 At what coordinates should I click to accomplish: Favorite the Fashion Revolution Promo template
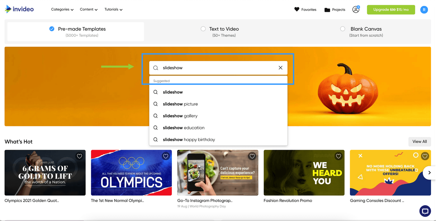(339, 156)
